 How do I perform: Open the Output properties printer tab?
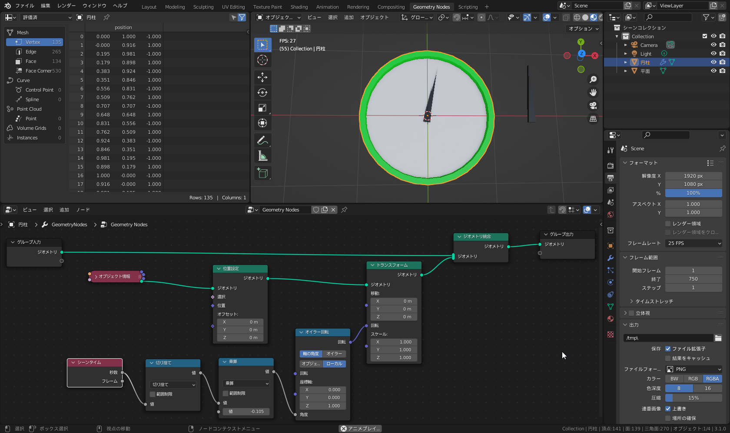pos(611,178)
